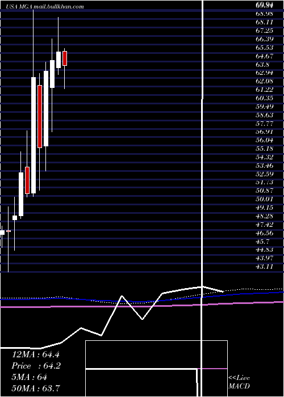Click the '50MA : 63.7' readout

36,388
